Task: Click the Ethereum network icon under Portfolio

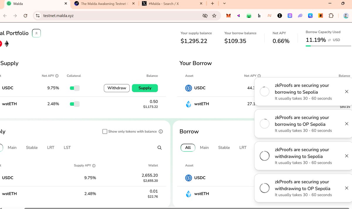Action: pyautogui.click(x=6, y=44)
